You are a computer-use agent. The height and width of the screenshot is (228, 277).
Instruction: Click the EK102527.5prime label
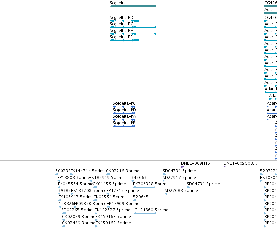[113, 210]
